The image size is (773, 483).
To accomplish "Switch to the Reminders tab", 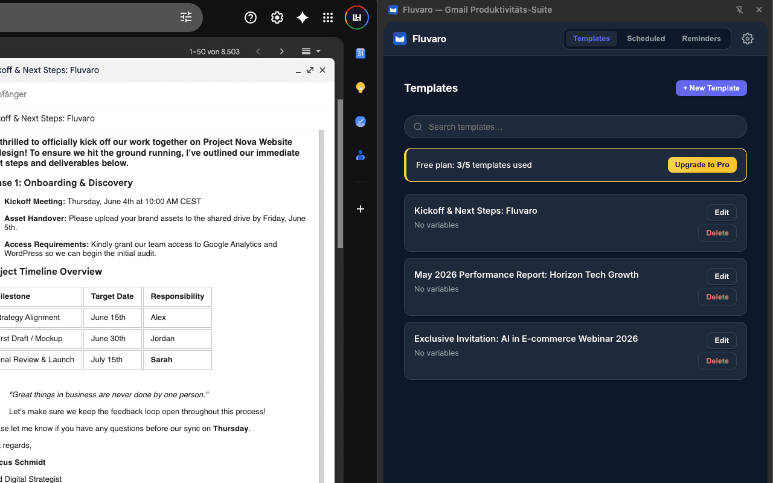I will click(x=701, y=39).
